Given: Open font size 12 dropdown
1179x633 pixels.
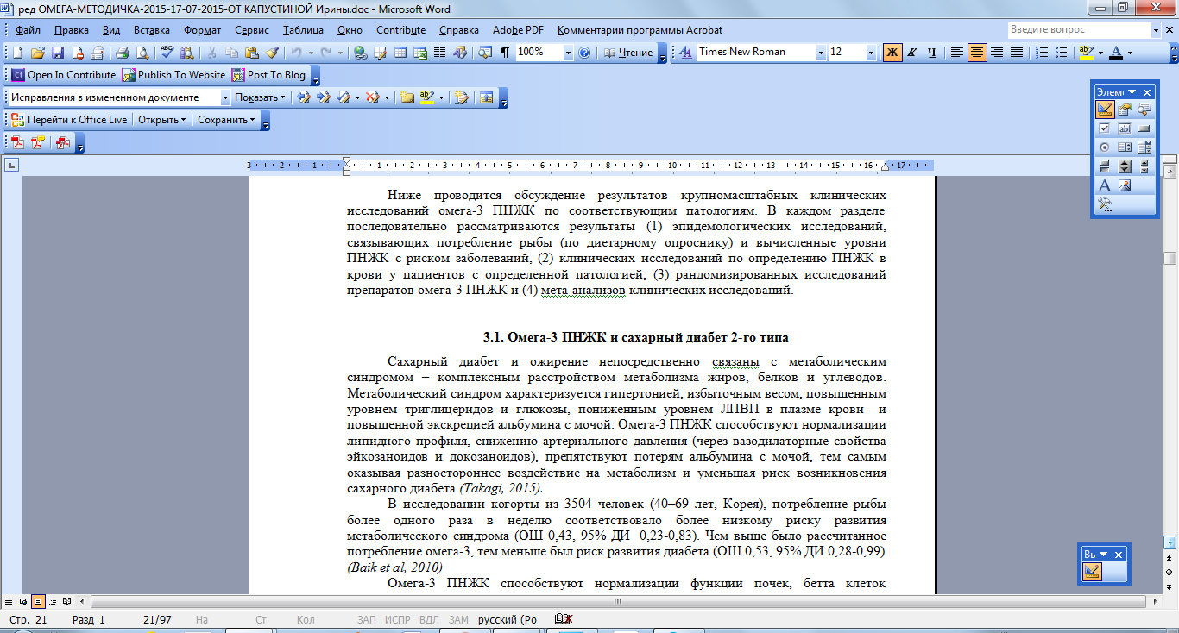Looking at the screenshot, I should 871,53.
